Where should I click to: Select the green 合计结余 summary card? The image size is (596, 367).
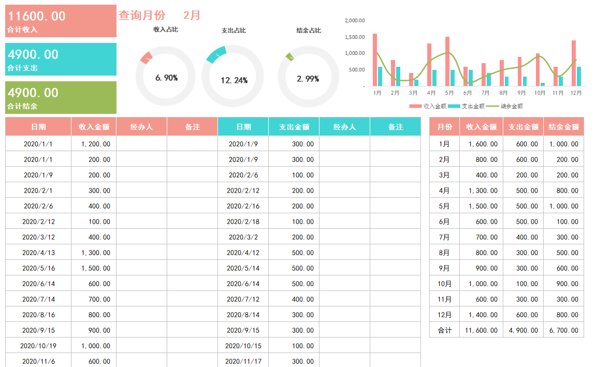(x=60, y=97)
